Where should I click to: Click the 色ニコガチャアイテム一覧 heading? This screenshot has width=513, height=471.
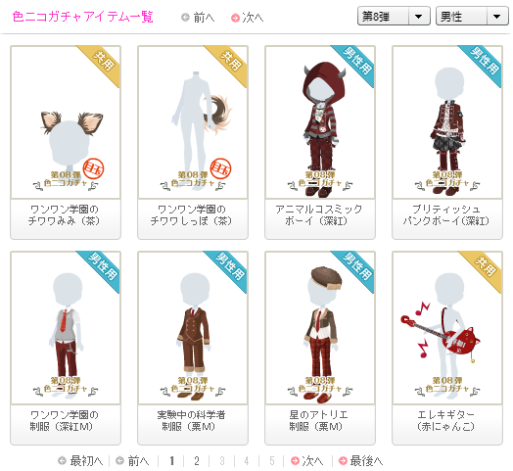click(x=83, y=17)
